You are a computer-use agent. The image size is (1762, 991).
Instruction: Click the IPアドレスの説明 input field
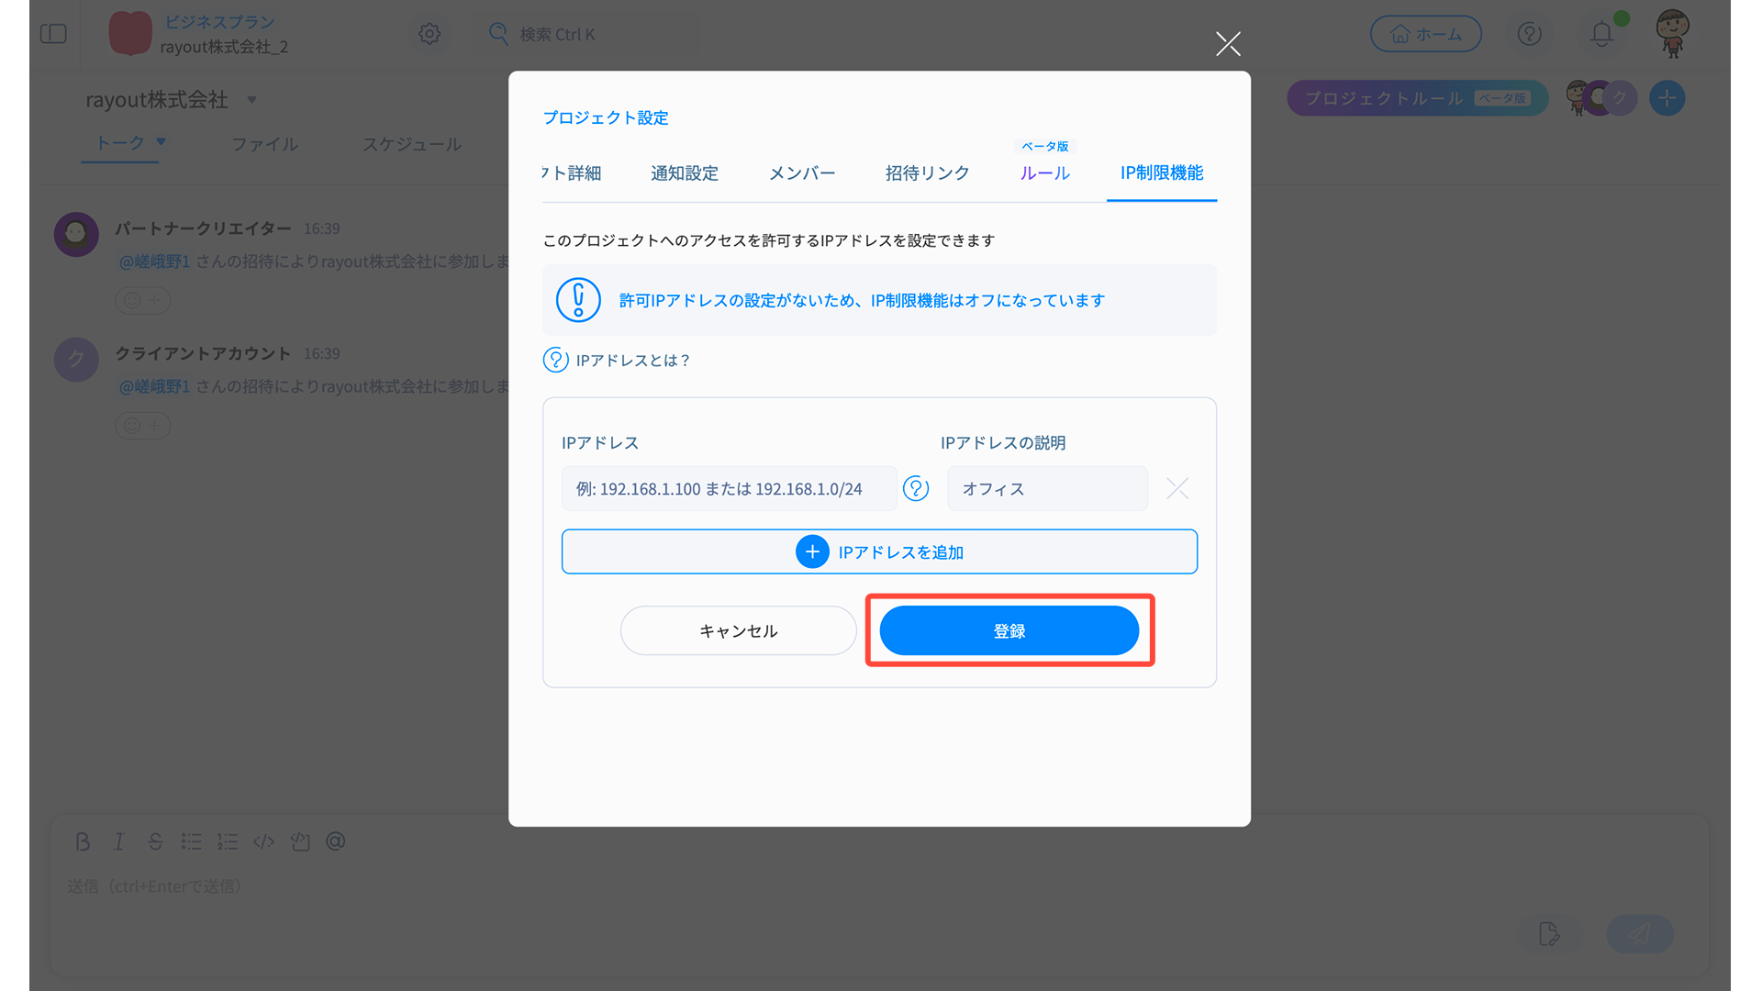click(1047, 488)
